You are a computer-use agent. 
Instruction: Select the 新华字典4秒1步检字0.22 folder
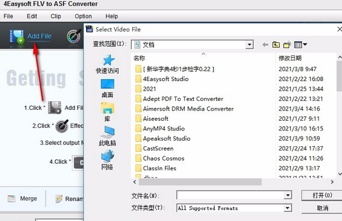(x=175, y=69)
